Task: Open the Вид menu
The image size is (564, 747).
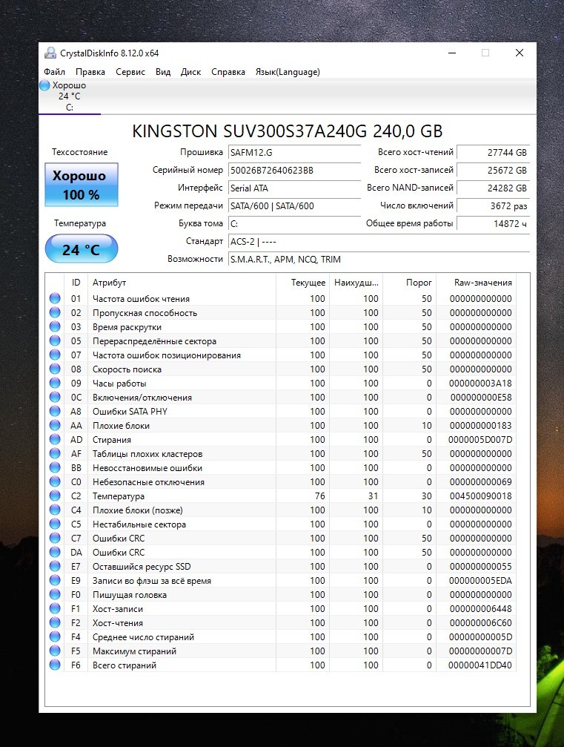Action: 163,72
